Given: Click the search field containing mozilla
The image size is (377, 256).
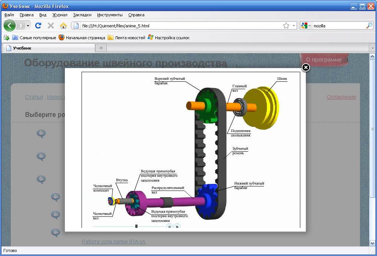Looking at the screenshot, I should (x=339, y=26).
